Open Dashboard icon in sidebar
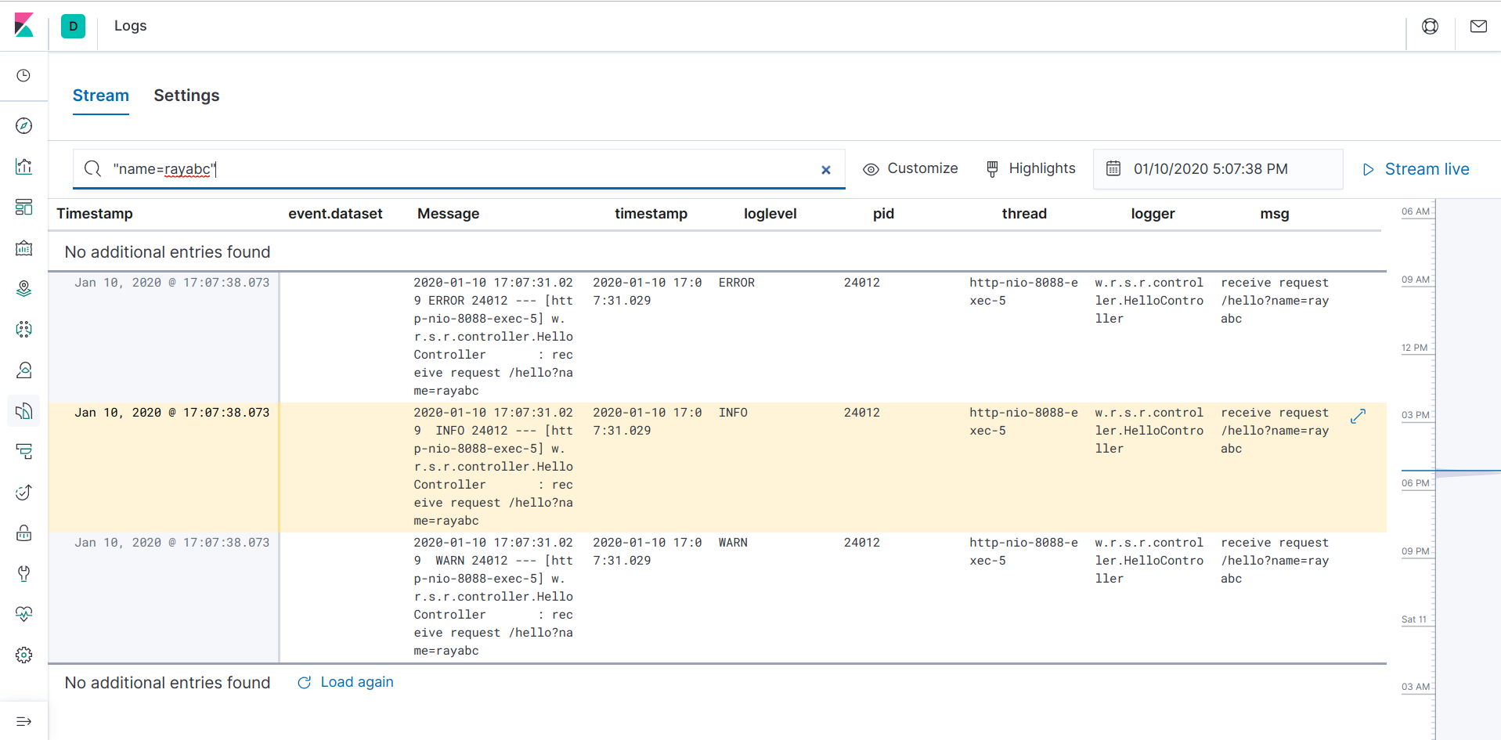Image resolution: width=1501 pixels, height=740 pixels. point(24,208)
